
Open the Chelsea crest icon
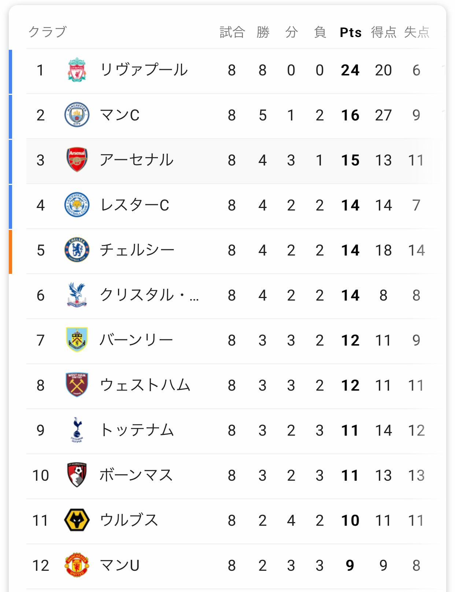pyautogui.click(x=77, y=250)
